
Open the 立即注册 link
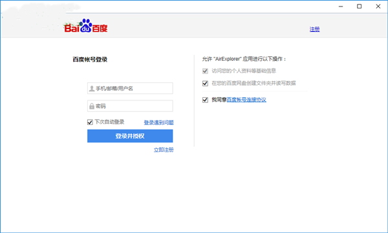(164, 150)
